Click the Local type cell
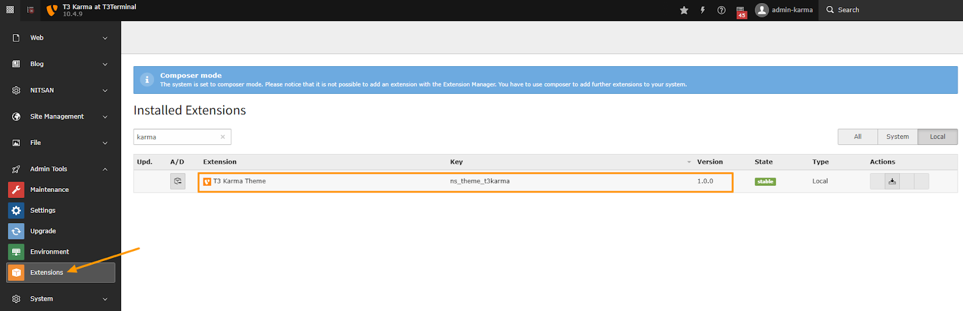The width and height of the screenshot is (963, 311). point(820,181)
